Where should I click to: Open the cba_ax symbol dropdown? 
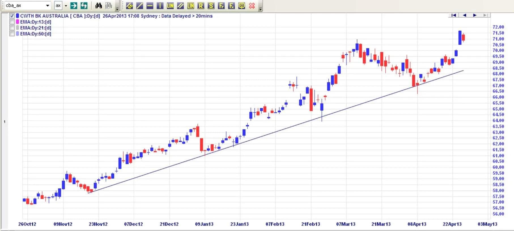click(x=47, y=5)
